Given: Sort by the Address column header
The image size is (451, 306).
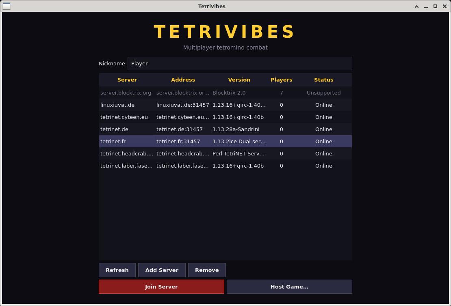Looking at the screenshot, I should coord(183,80).
